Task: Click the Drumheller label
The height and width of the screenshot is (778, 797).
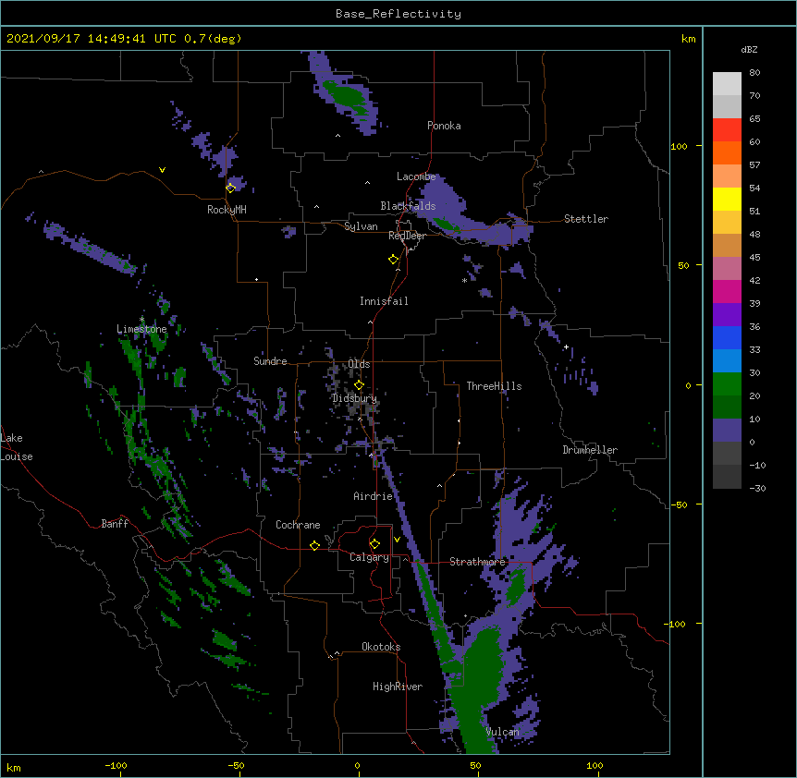Action: coord(590,450)
